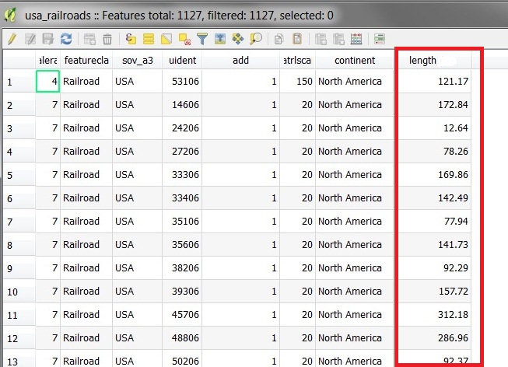Click length value 78.26
This screenshot has width=508, height=367.
pyautogui.click(x=456, y=152)
